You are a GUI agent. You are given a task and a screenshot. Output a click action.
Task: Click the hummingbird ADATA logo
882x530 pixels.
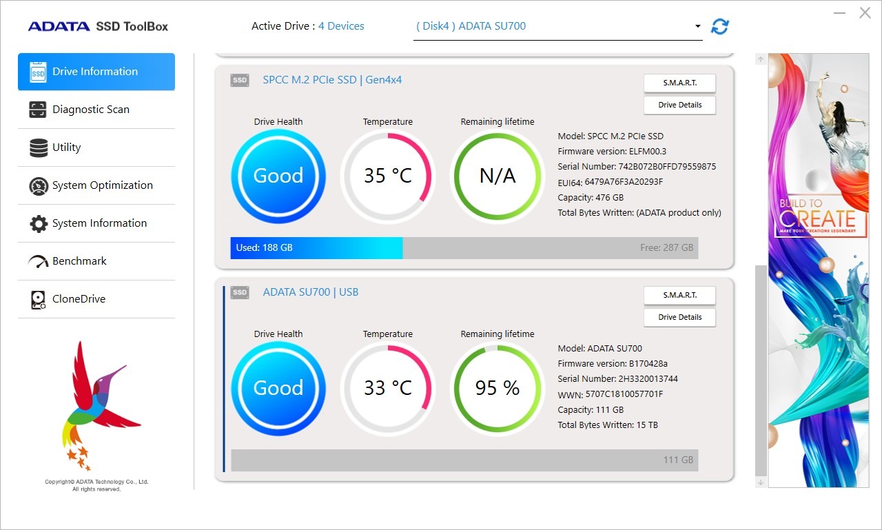pyautogui.click(x=101, y=405)
